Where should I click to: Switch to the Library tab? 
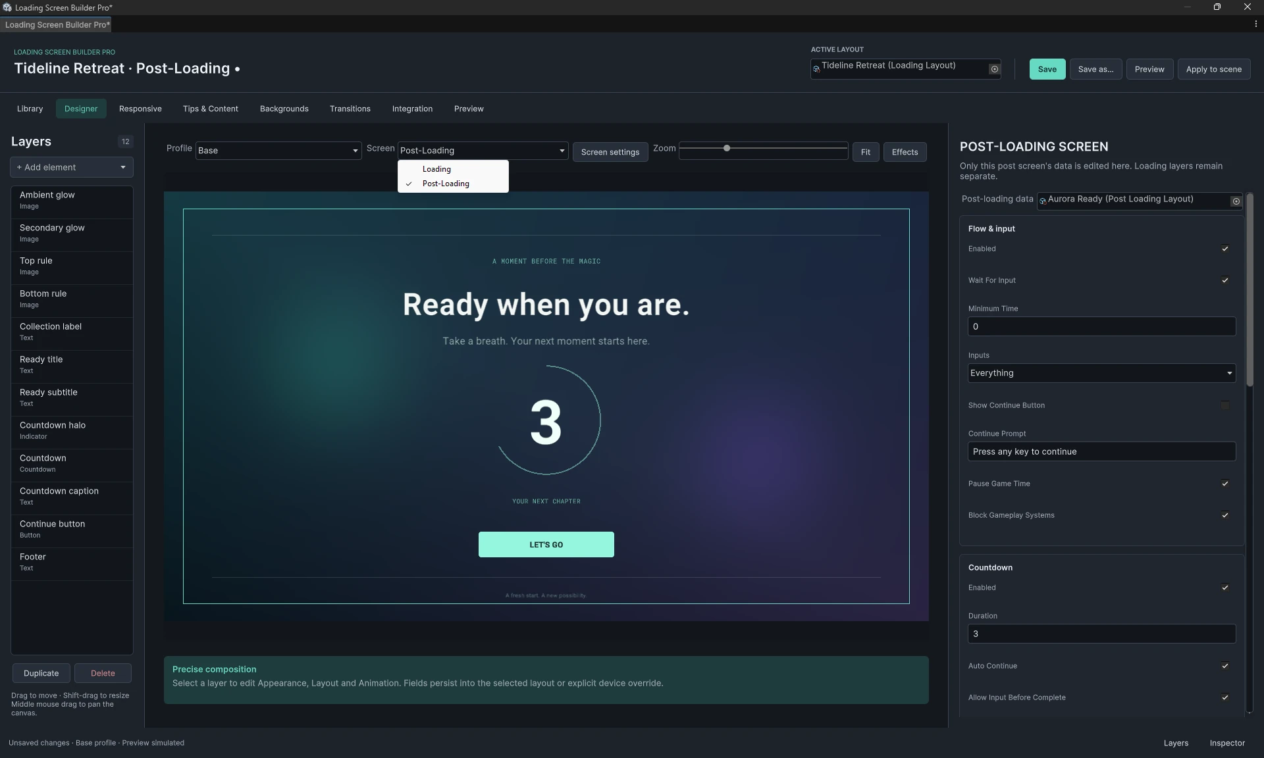[30, 109]
